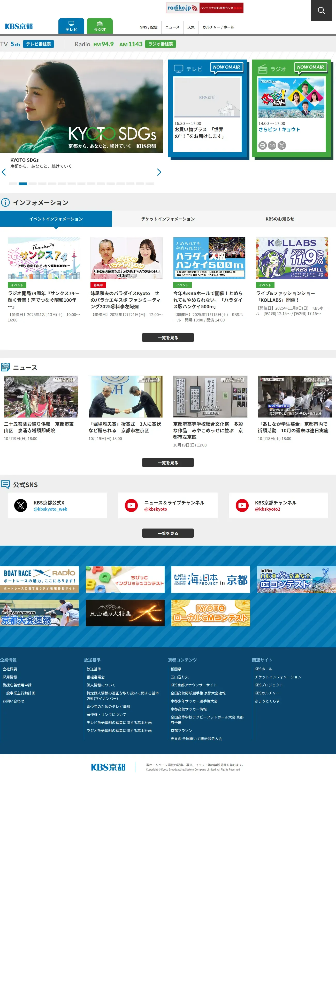This screenshot has height=997, width=336.
Task: Switch to イベントインフォメーション tab
Action: coord(56,219)
